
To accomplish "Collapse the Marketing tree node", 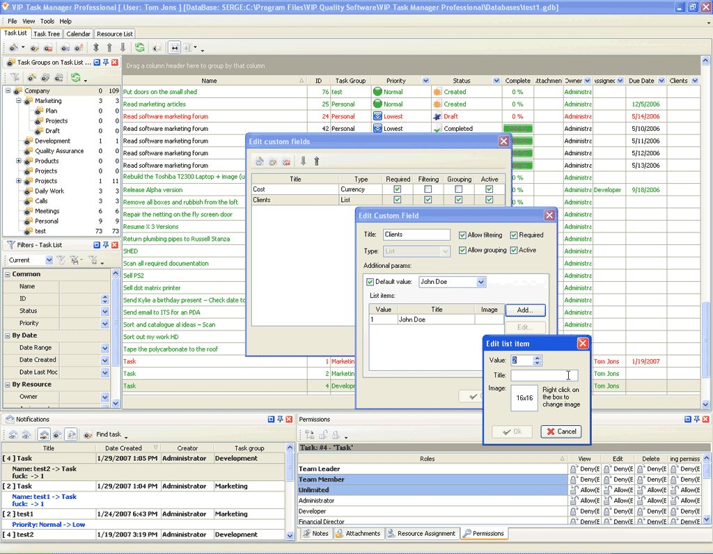I will coord(19,101).
